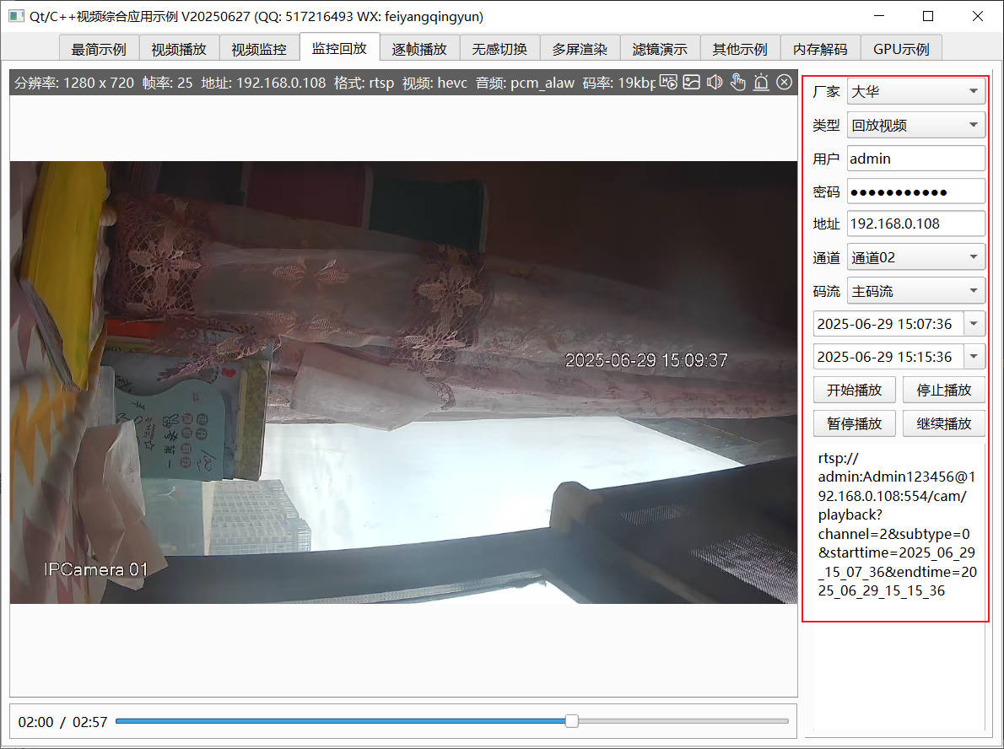Toggle the alarm siren icon
Viewport: 1004px width, 749px height.
click(x=761, y=82)
